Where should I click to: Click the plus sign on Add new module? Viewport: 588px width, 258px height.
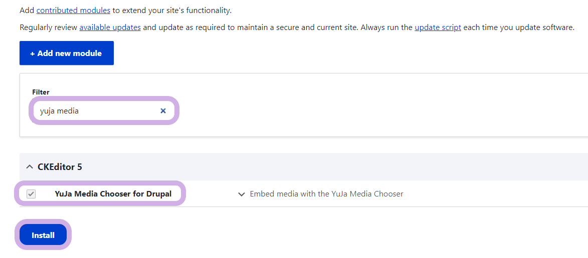pos(33,53)
